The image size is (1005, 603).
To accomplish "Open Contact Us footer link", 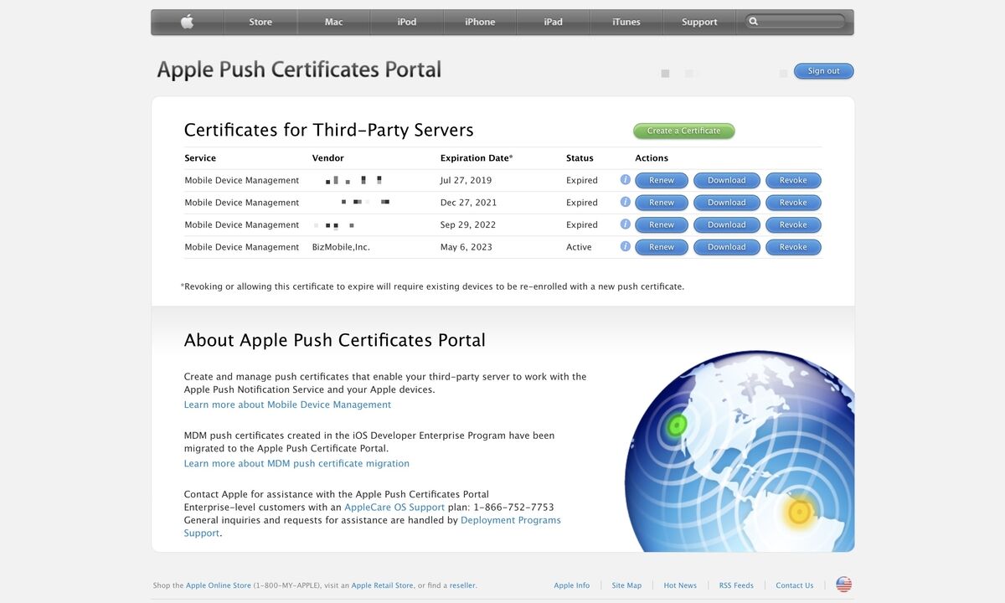I will click(795, 585).
